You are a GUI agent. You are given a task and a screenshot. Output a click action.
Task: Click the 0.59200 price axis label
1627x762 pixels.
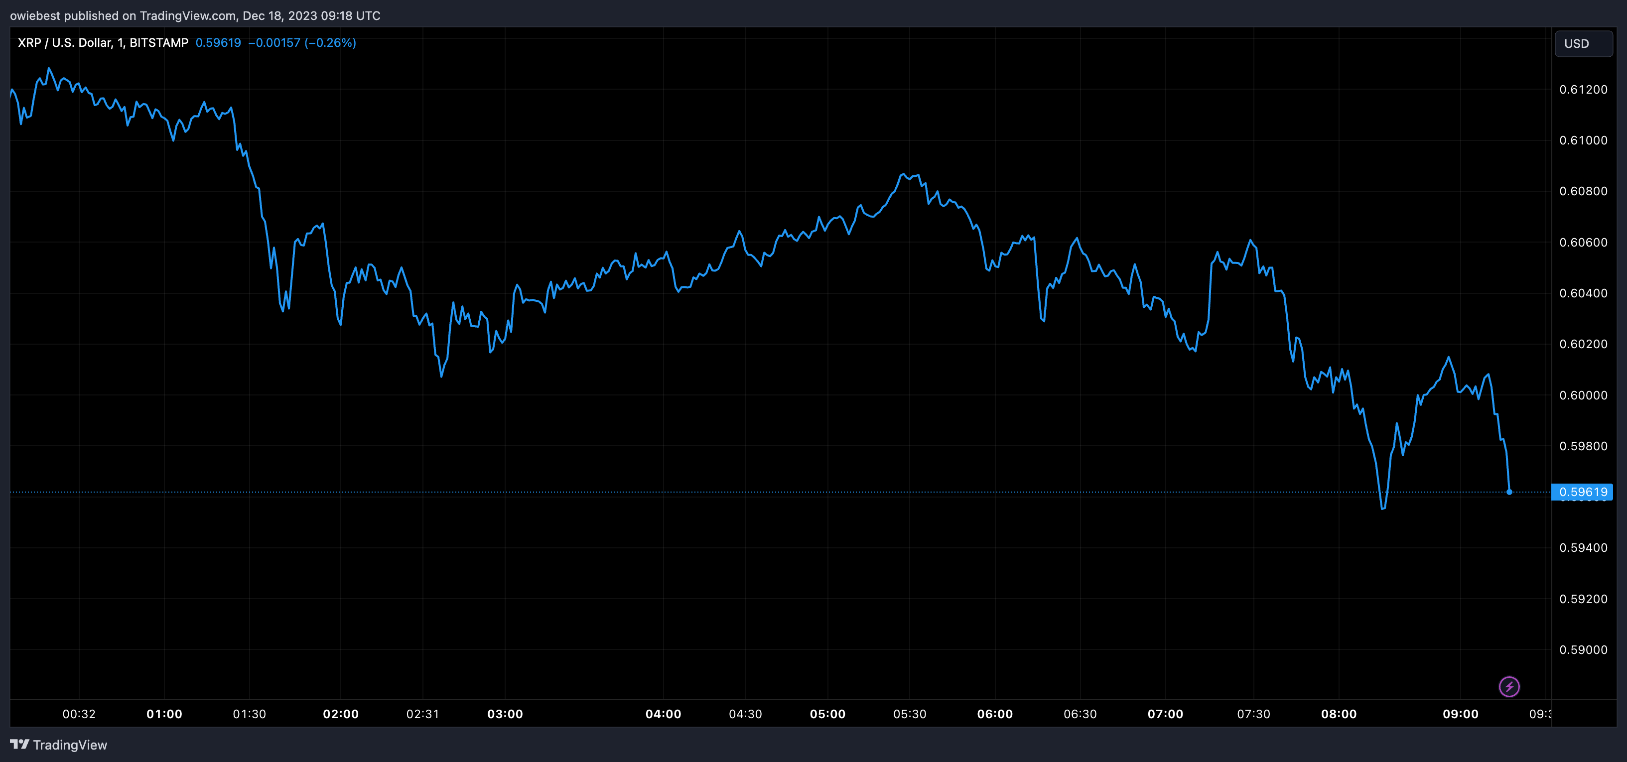click(1584, 599)
